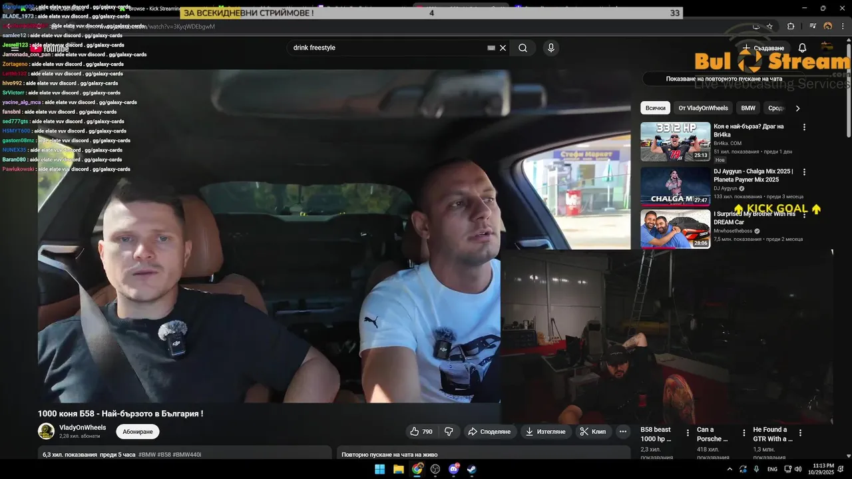Open the 3312 HP drag race thumbnail
This screenshot has width=852, height=479.
pyautogui.click(x=676, y=142)
